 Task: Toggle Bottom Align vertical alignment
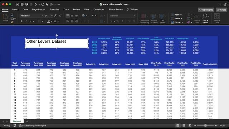coord(77,16)
